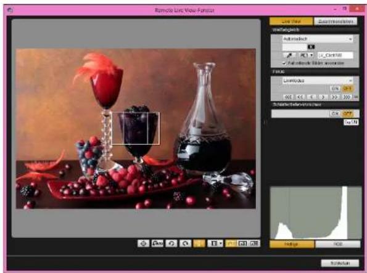367x273 pixels.
Task: Click the first circular icon in bottom toolbar
Action: (x=143, y=243)
